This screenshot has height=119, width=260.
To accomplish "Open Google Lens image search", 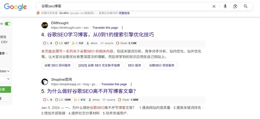I will click(235, 6).
